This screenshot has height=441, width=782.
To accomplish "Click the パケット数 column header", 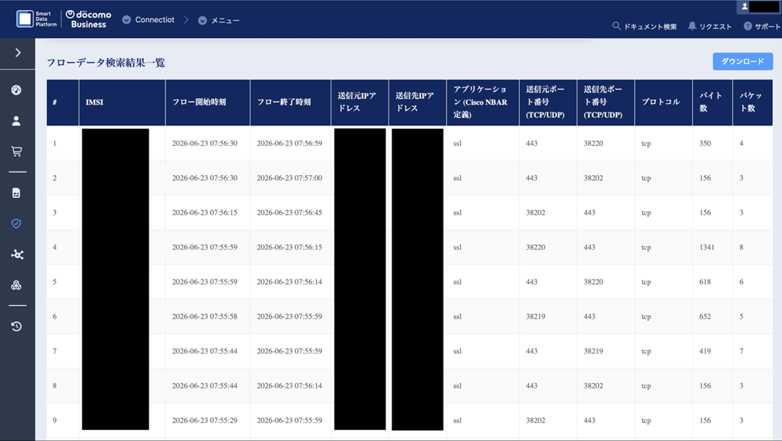I will pos(752,102).
